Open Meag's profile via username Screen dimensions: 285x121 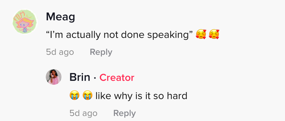tap(60, 17)
